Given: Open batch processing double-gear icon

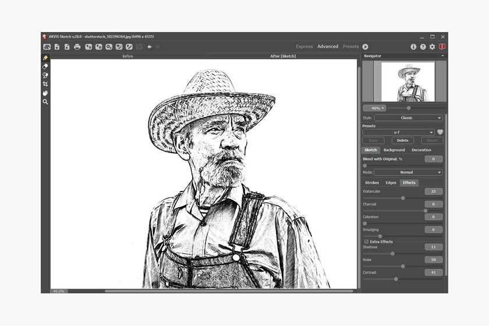Looking at the screenshot, I should click(108, 47).
